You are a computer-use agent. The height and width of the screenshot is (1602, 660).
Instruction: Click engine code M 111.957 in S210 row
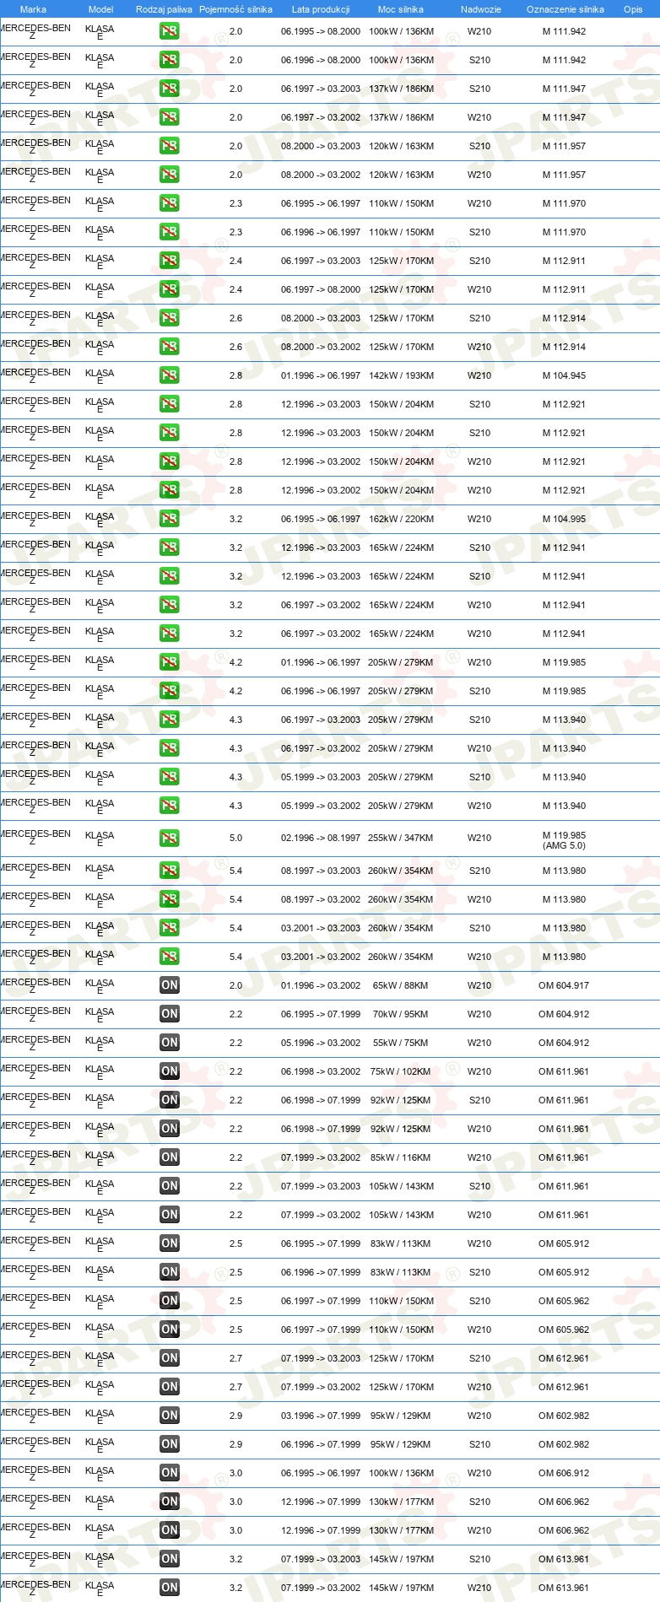pos(564,146)
